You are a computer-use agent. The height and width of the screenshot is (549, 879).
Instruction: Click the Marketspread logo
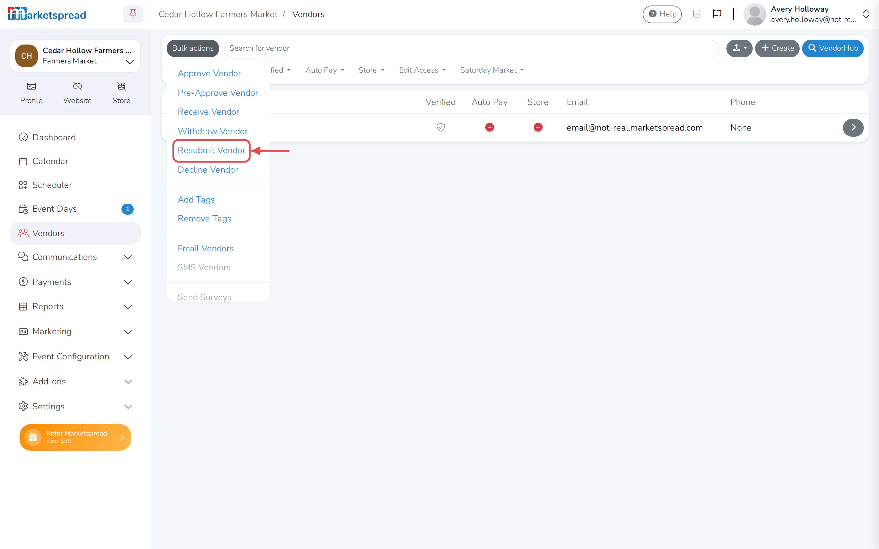pos(47,14)
